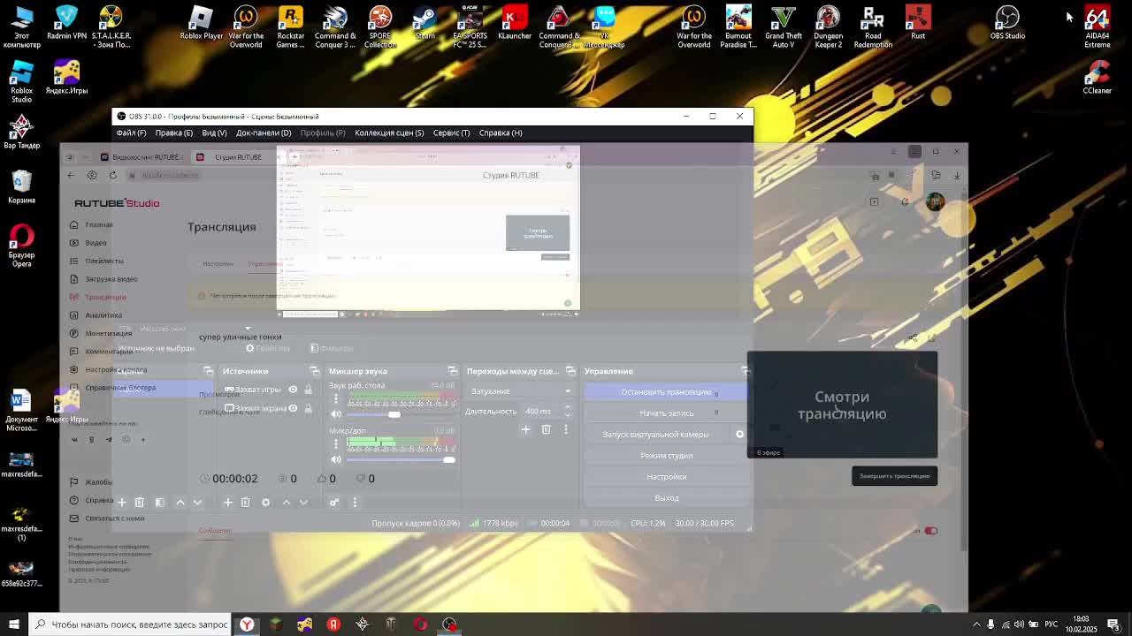Viewport: 1132px width, 636px height.
Task: Toggle visibility of Захват экрана source
Action: (293, 408)
